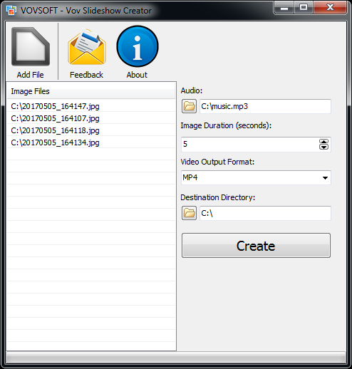This screenshot has height=369, width=352.
Task: Click the app icon in title bar
Action: pos(11,11)
